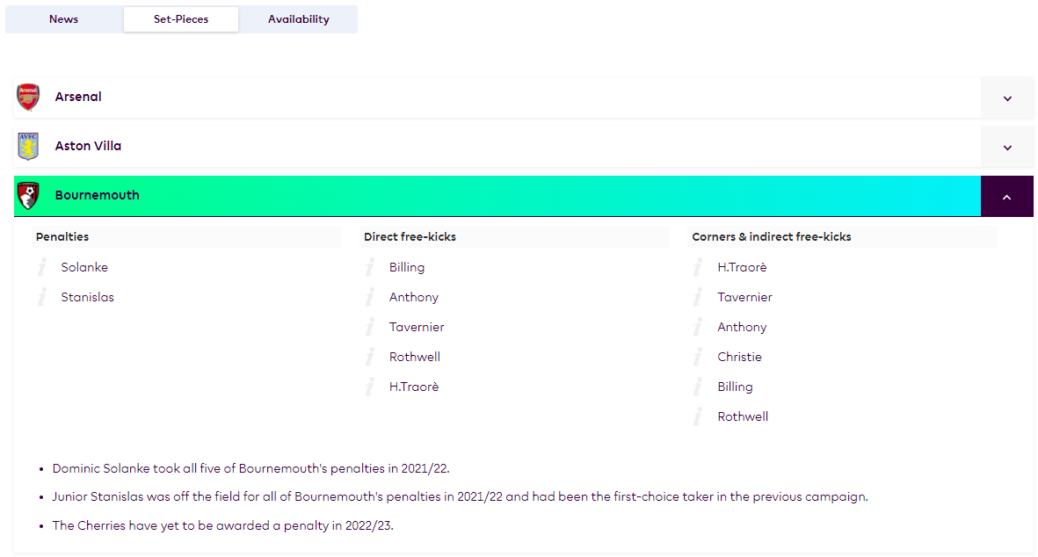Open info icon for Stanislas penalties
This screenshot has width=1038, height=557.
coord(42,297)
